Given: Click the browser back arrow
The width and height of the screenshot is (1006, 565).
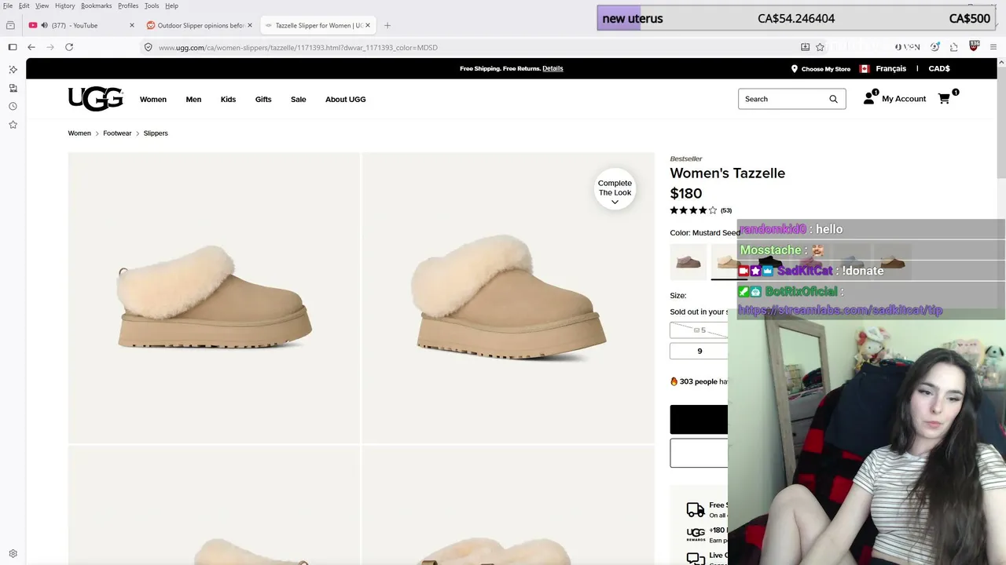Looking at the screenshot, I should click(31, 47).
